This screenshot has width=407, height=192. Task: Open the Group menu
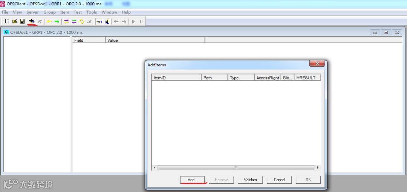click(49, 12)
